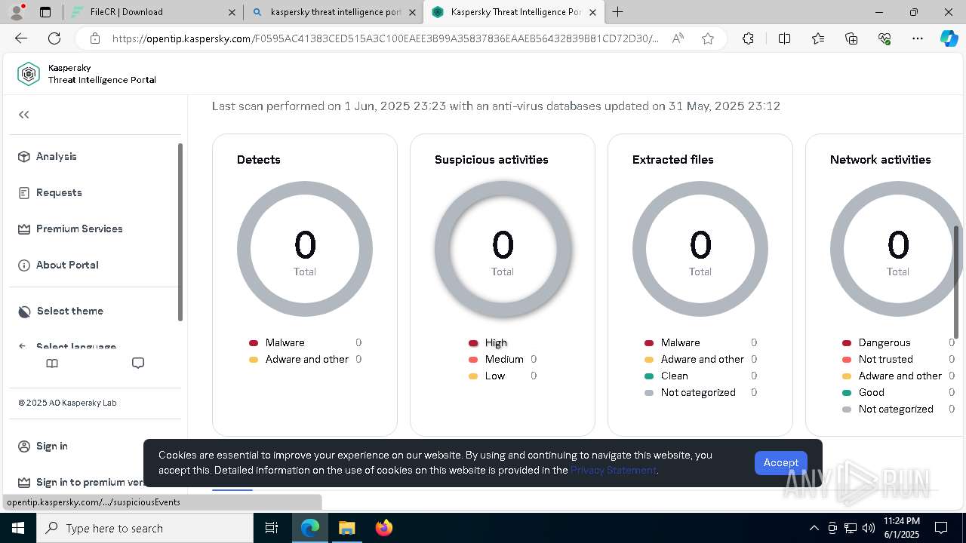Select the High suspicious activity legend
Image resolution: width=966 pixels, height=543 pixels.
(x=496, y=342)
